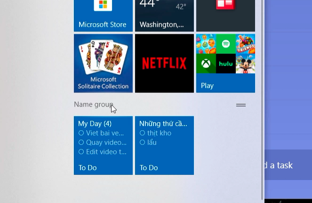Click the Edit video t... task circle
The width and height of the screenshot is (312, 203).
(x=81, y=152)
